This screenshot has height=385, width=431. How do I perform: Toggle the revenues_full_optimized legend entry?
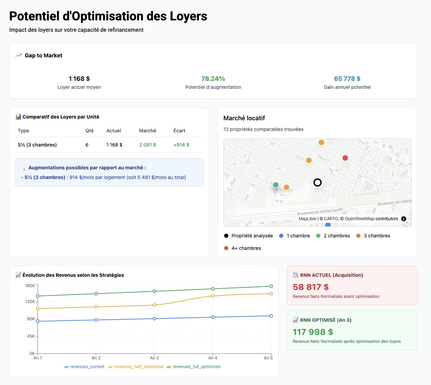point(193,367)
